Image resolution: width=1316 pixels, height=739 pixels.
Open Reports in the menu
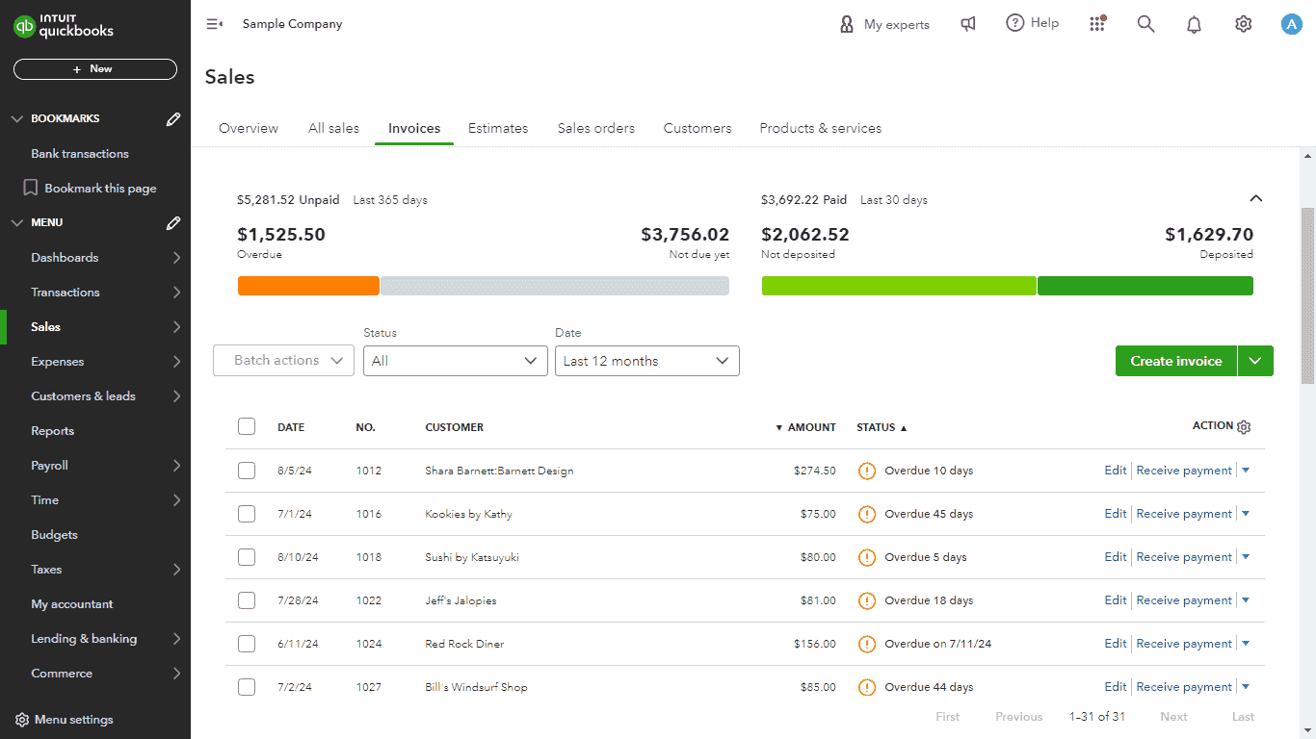(53, 431)
